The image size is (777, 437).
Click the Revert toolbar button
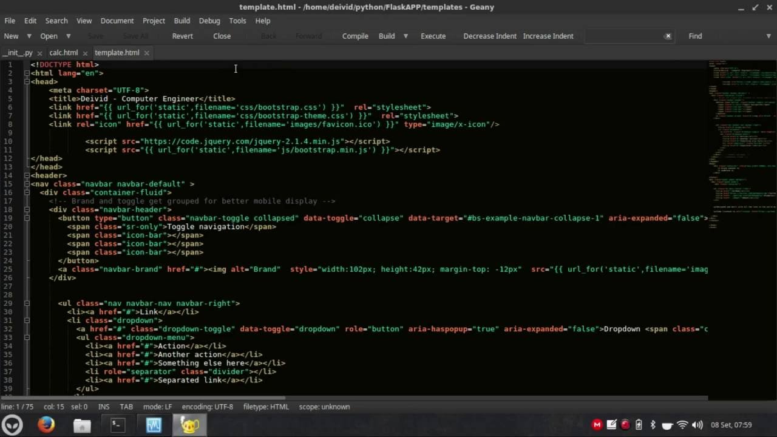[183, 36]
